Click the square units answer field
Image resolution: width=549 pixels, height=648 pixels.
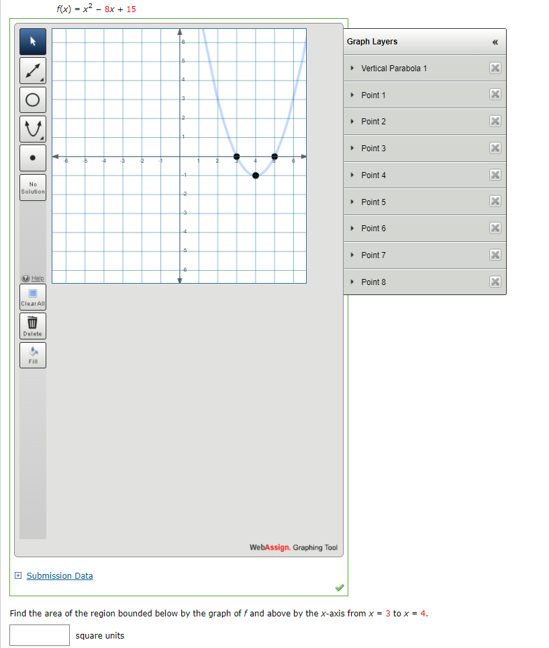(39, 635)
